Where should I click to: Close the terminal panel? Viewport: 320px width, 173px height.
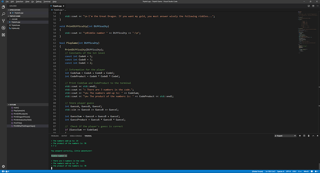pos(317,136)
